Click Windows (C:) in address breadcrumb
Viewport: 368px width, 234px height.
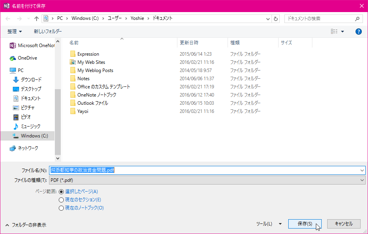click(85, 18)
